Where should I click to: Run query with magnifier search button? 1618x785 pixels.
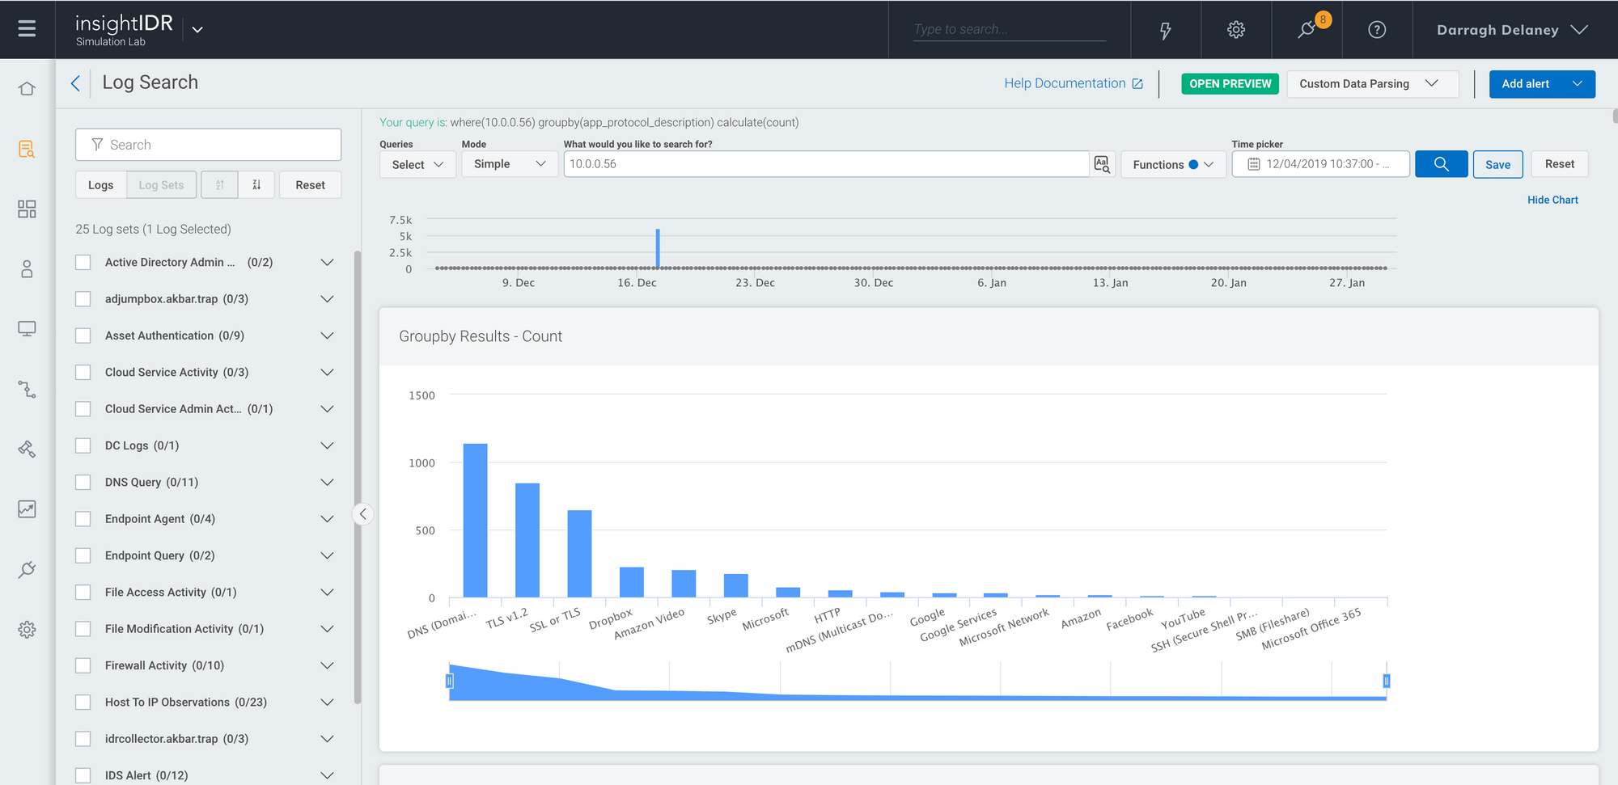coord(1441,164)
